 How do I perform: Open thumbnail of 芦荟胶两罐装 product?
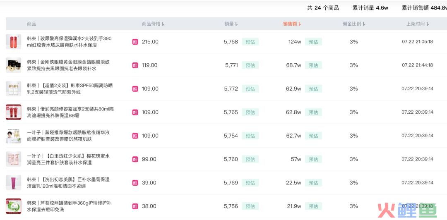click(x=13, y=206)
